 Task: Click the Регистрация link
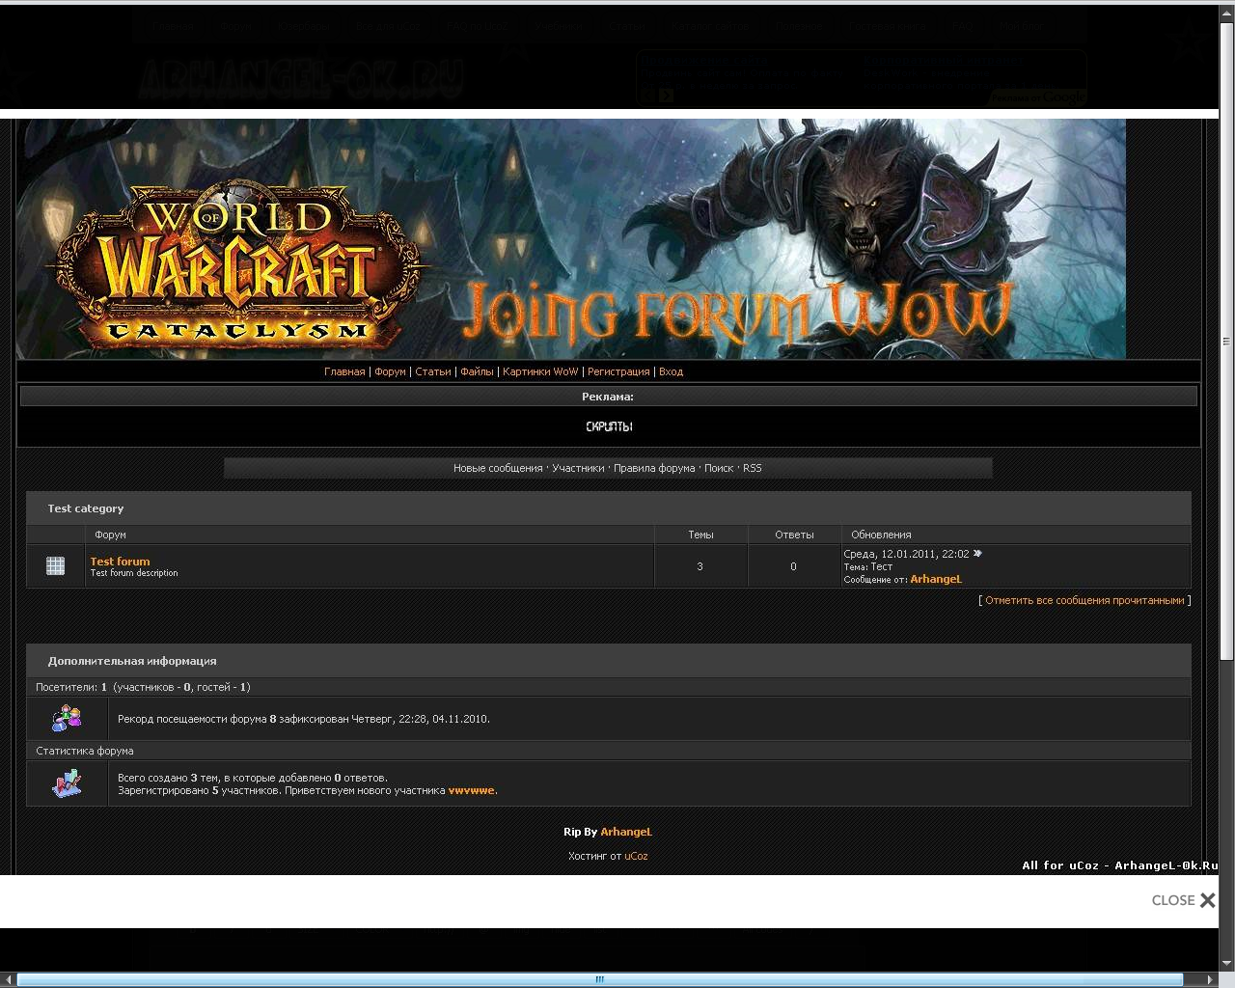pyautogui.click(x=618, y=371)
